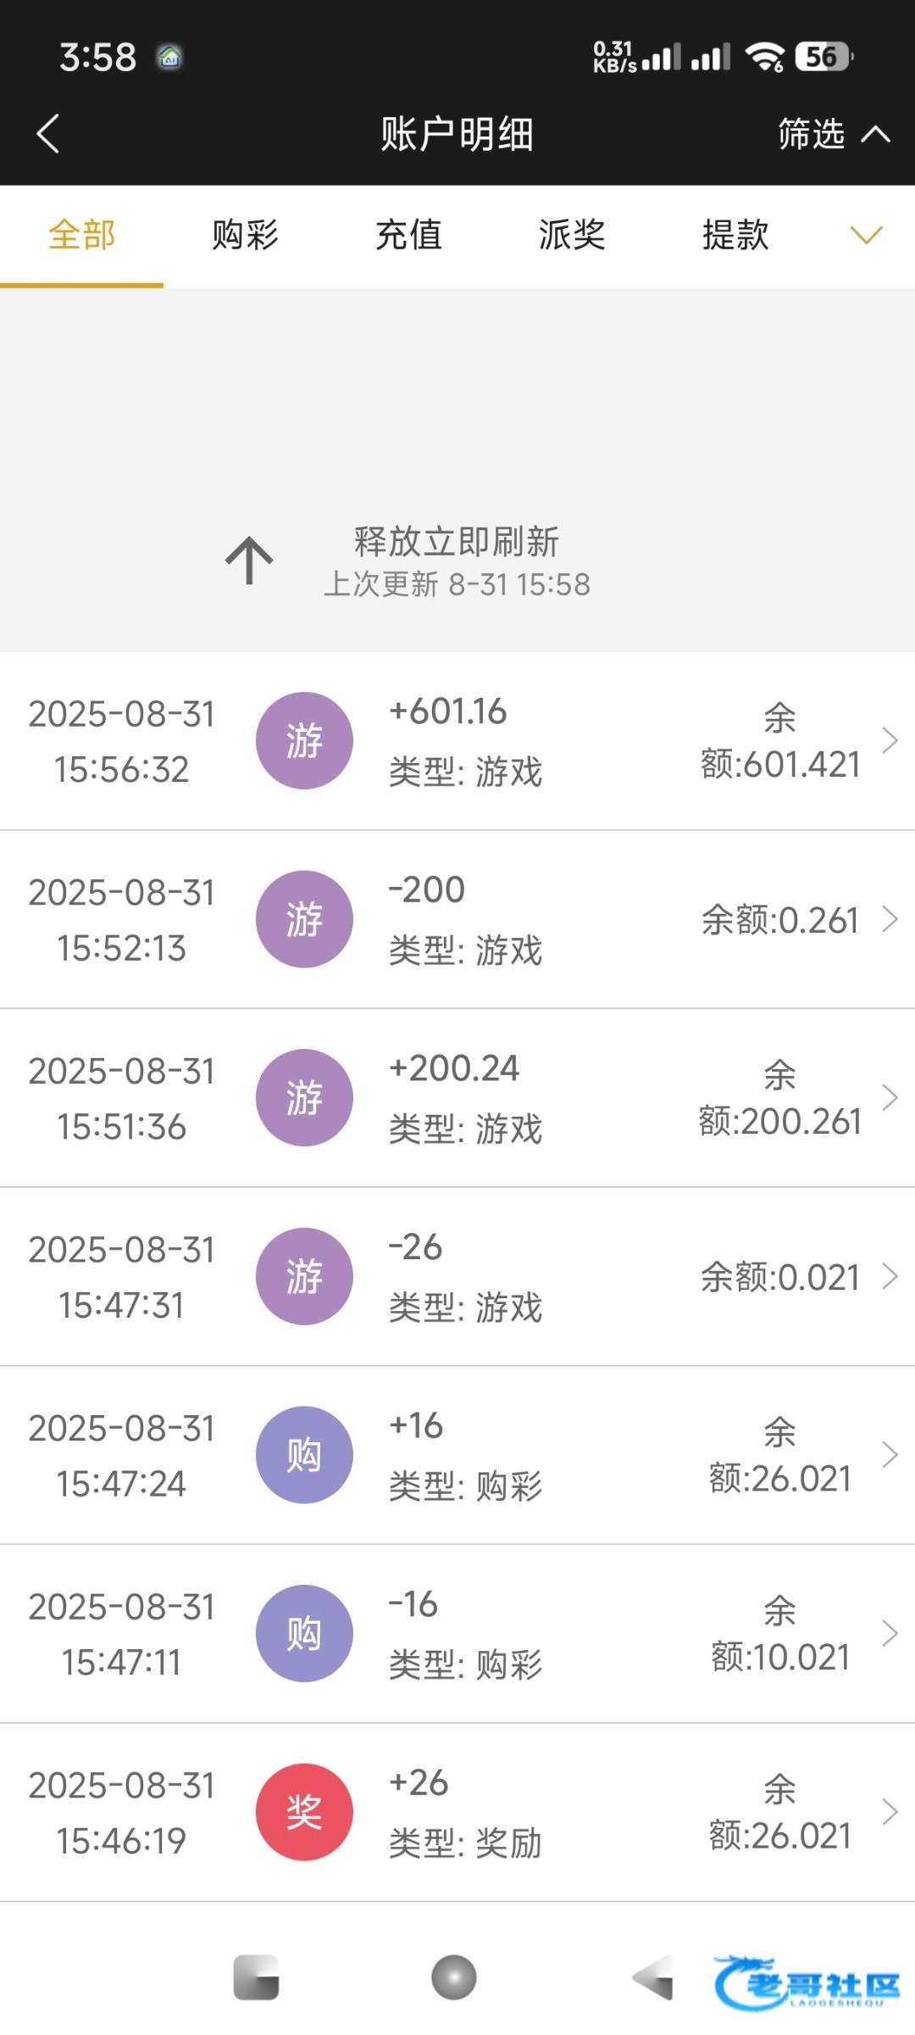Tap the red 奖 icon for the +26 reward
The width and height of the screenshot is (915, 2035).
(x=304, y=1812)
